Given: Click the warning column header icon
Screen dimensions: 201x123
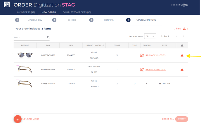Looking at the screenshot, I should tap(182, 45).
